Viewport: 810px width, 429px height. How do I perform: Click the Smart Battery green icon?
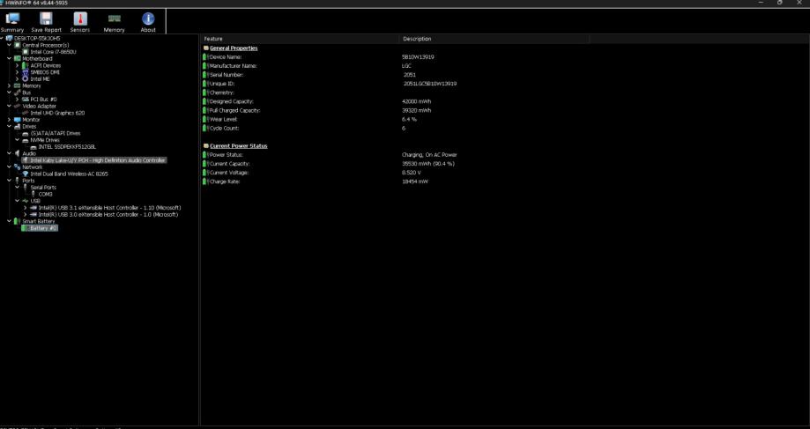[x=18, y=221]
